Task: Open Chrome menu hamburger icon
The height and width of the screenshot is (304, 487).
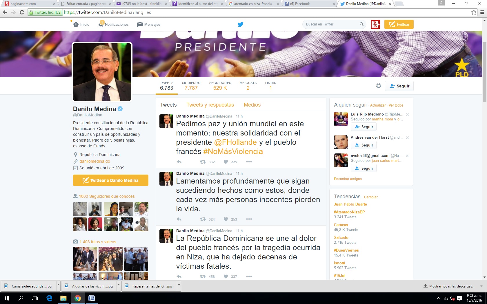Action: pyautogui.click(x=482, y=12)
